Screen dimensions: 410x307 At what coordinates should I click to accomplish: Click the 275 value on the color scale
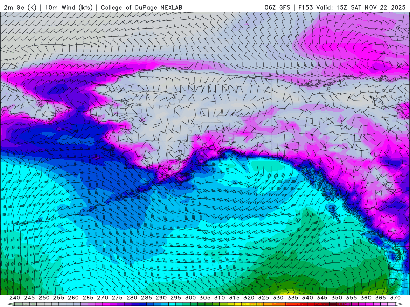tap(117, 298)
